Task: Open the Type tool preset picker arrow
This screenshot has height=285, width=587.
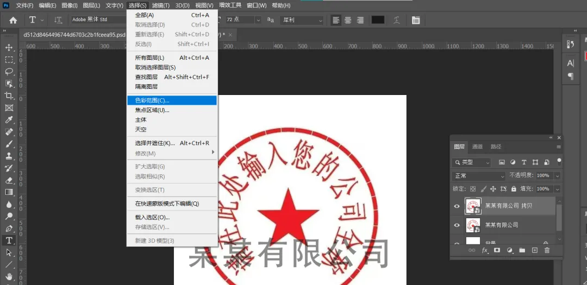Action: (x=42, y=20)
